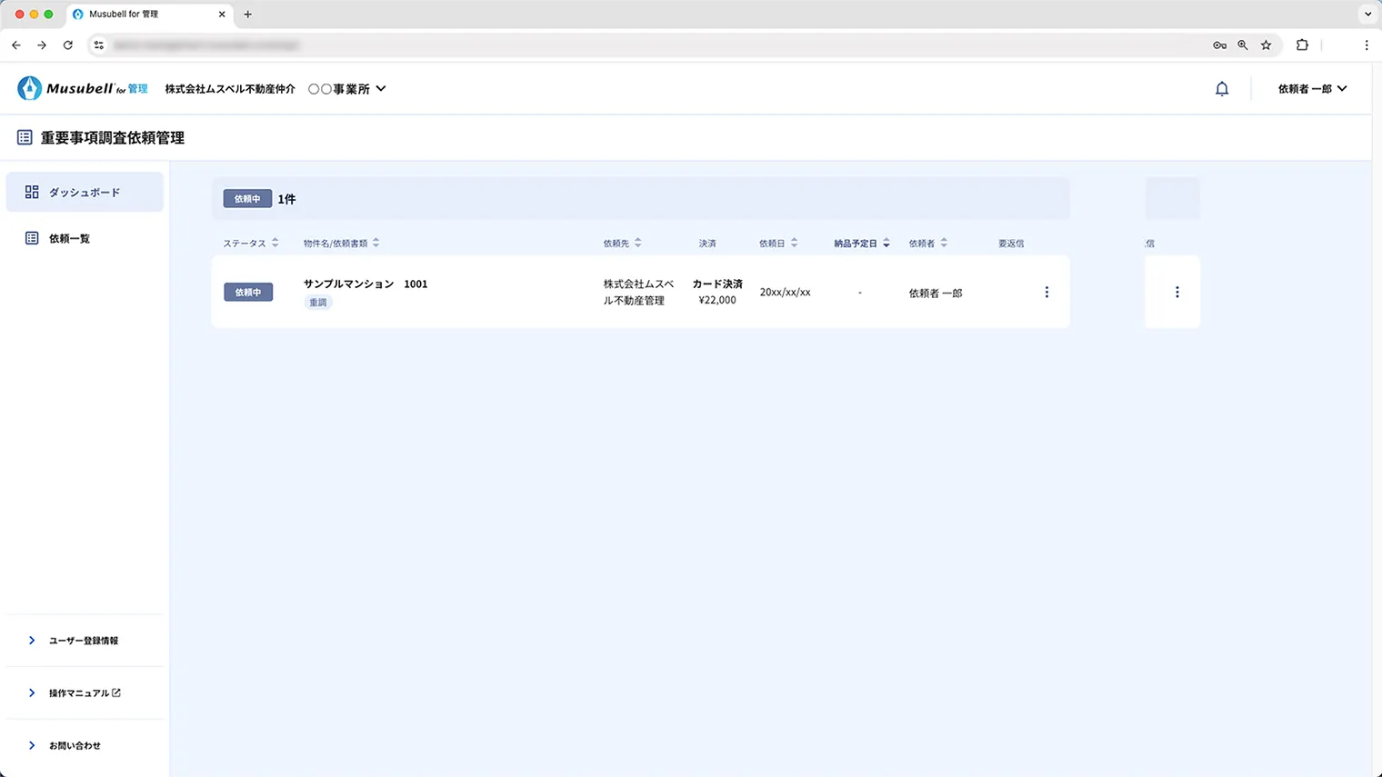Expand the ○○事業所 office selector
The image size is (1382, 777).
347,88
